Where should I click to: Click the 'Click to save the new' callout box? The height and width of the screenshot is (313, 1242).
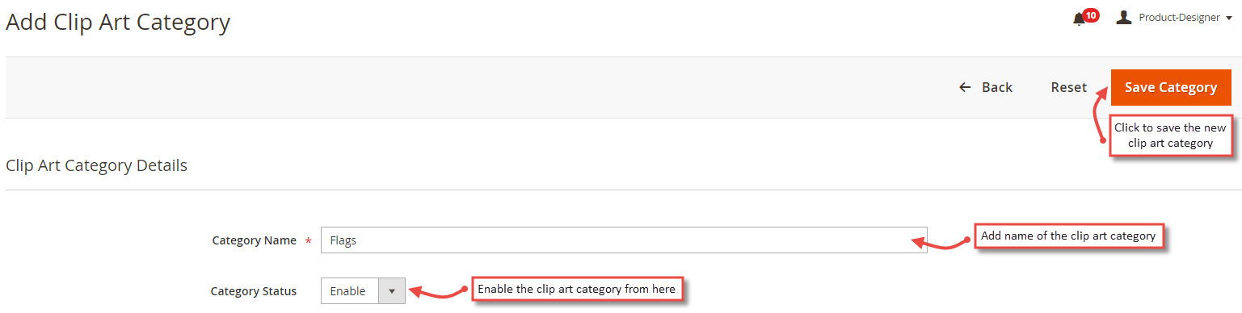click(x=1170, y=136)
